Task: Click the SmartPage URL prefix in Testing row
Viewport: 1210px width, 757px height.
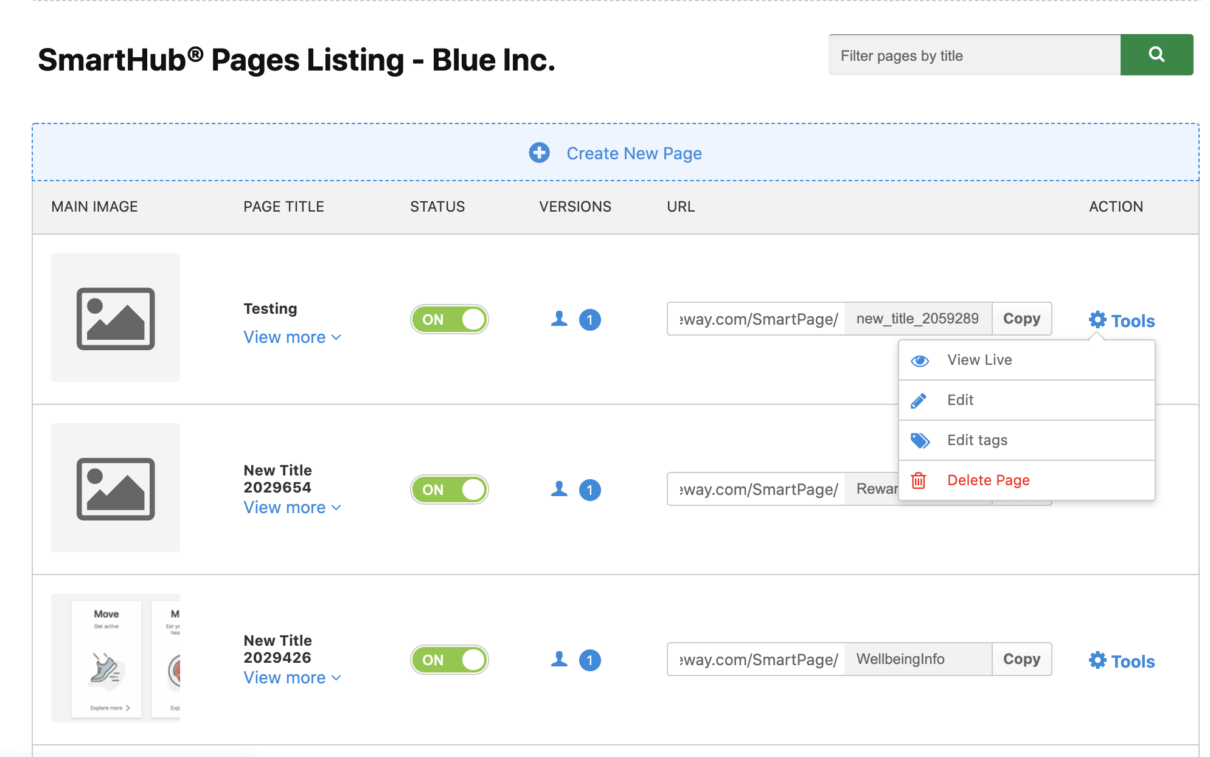Action: pyautogui.click(x=756, y=319)
